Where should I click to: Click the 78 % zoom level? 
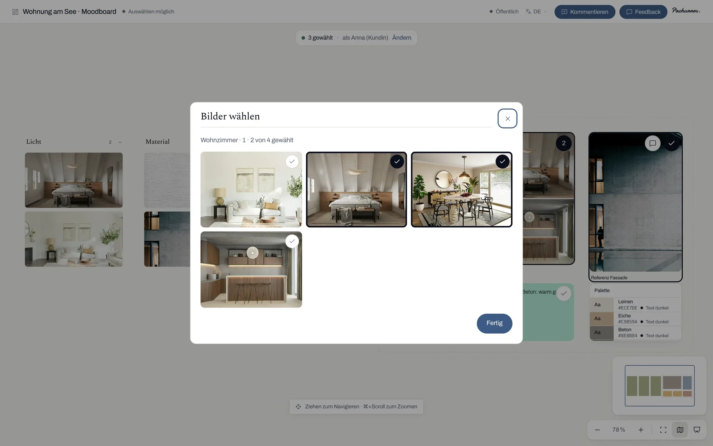619,430
